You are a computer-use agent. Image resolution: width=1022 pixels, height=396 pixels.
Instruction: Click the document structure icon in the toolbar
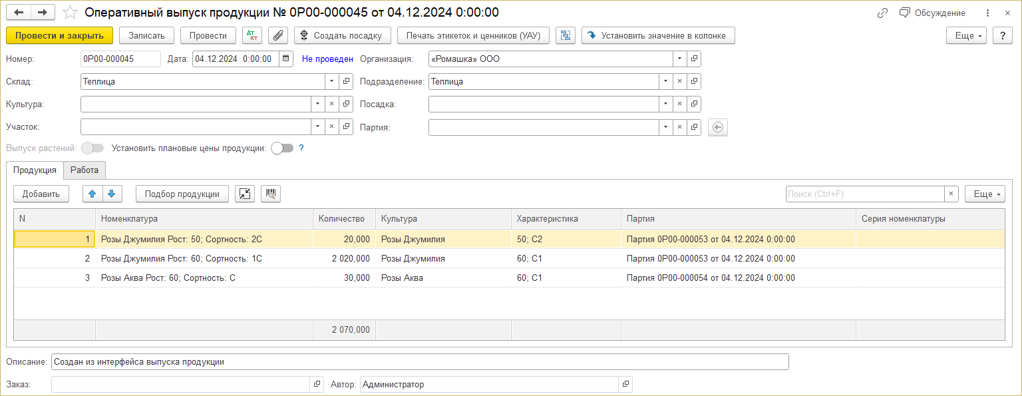(x=566, y=35)
